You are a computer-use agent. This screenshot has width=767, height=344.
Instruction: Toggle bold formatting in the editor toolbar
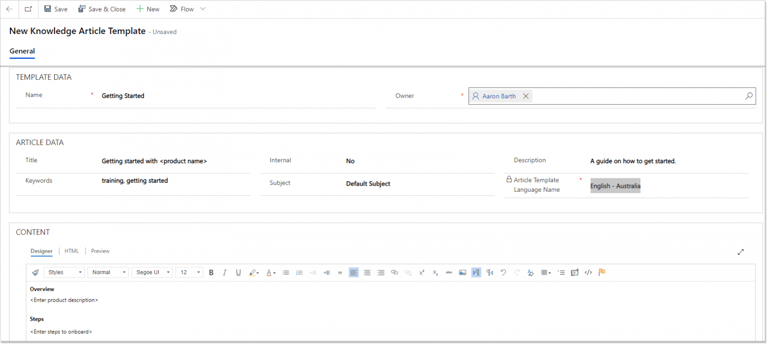(x=211, y=273)
